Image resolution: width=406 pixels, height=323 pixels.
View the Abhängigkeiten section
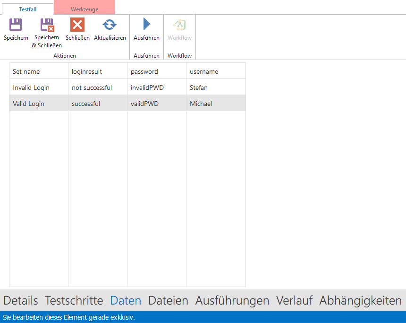pyautogui.click(x=360, y=300)
